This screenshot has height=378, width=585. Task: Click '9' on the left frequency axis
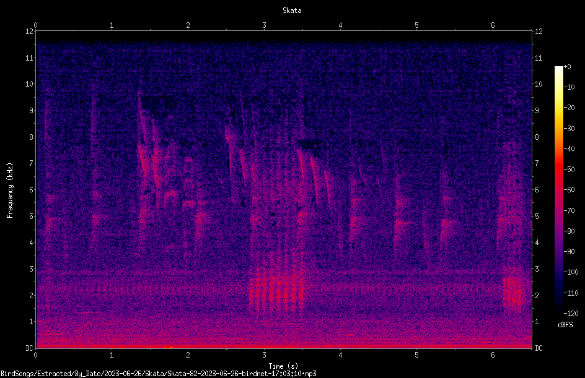tap(32, 111)
